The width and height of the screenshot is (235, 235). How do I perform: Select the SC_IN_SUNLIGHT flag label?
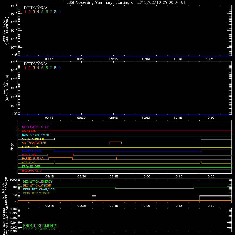pos(34,139)
